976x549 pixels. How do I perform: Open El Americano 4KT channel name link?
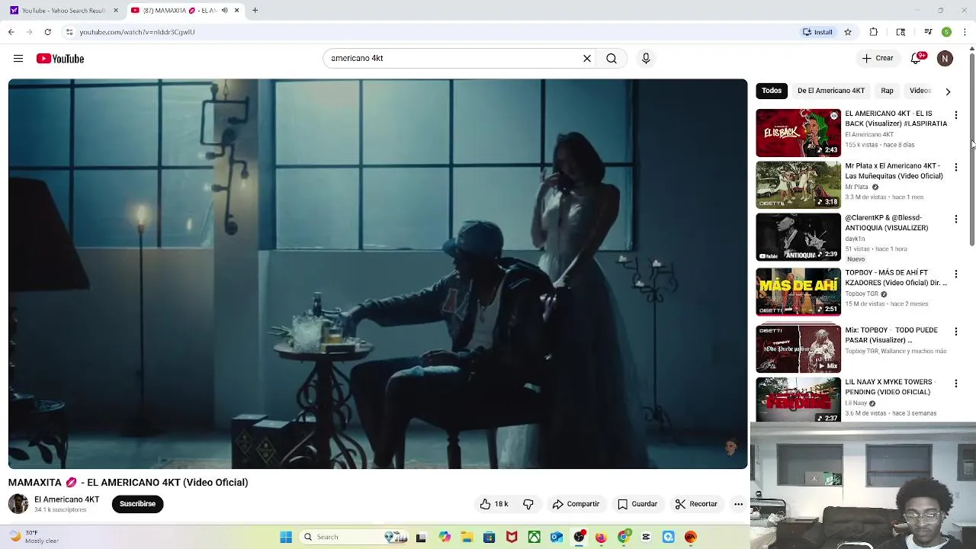click(66, 499)
